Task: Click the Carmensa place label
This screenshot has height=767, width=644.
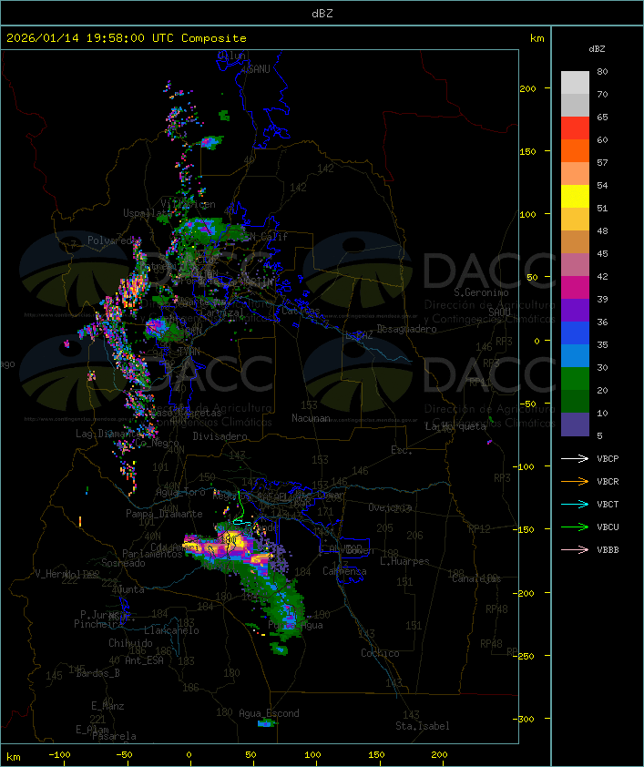Action: coord(344,571)
